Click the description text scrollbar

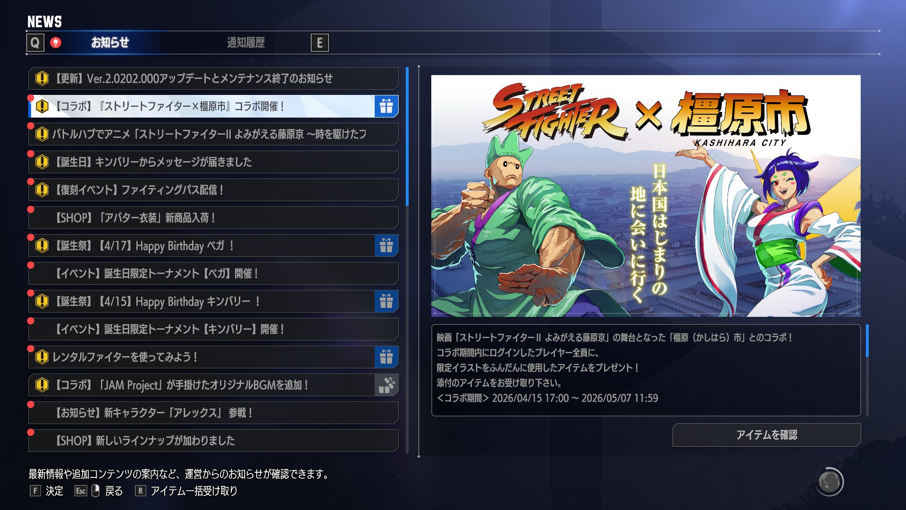867,340
